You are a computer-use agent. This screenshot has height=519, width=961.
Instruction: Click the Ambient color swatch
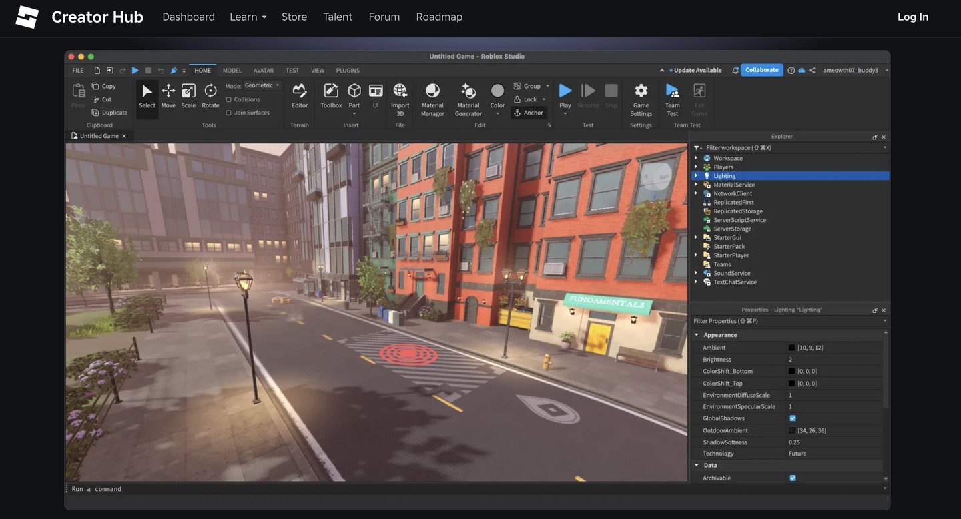[x=792, y=348]
